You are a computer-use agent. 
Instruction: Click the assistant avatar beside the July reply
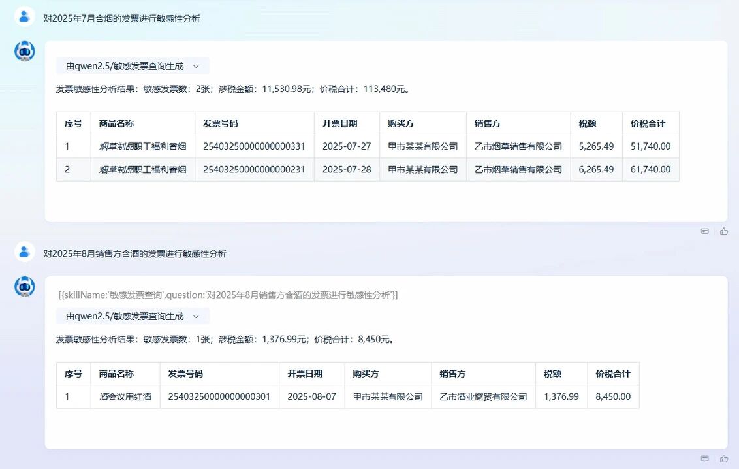tap(25, 51)
